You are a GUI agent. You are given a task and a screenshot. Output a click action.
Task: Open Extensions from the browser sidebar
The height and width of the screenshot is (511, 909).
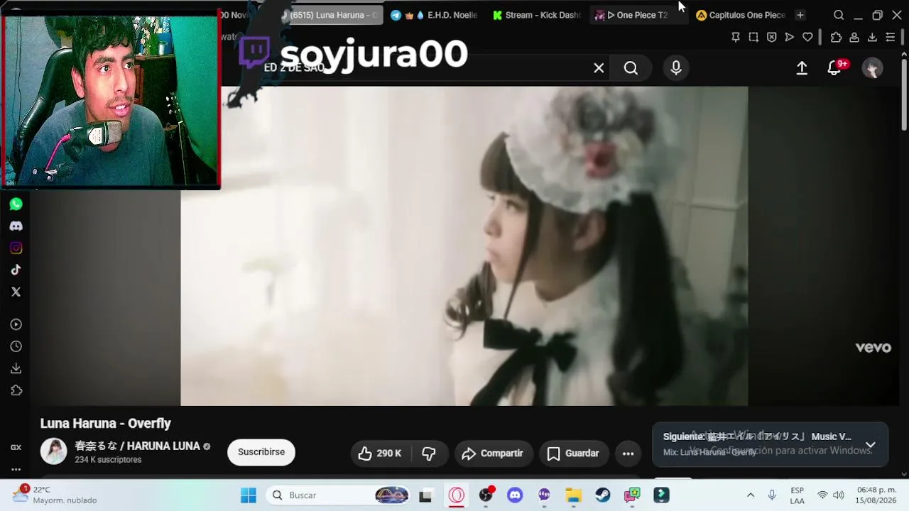[x=16, y=390]
